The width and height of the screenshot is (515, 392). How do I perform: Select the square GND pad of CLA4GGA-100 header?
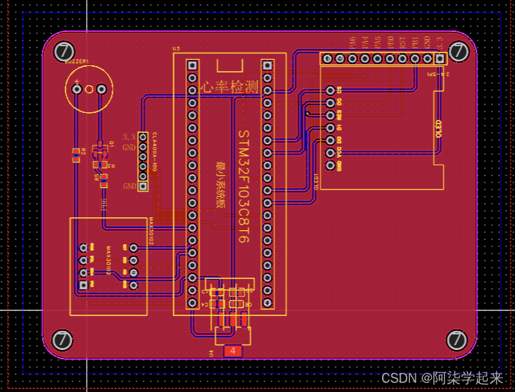click(143, 186)
